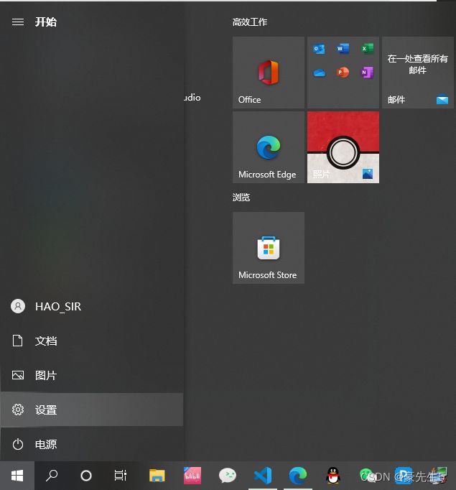Click the 开始 title text
This screenshot has height=490, width=456.
[46, 22]
